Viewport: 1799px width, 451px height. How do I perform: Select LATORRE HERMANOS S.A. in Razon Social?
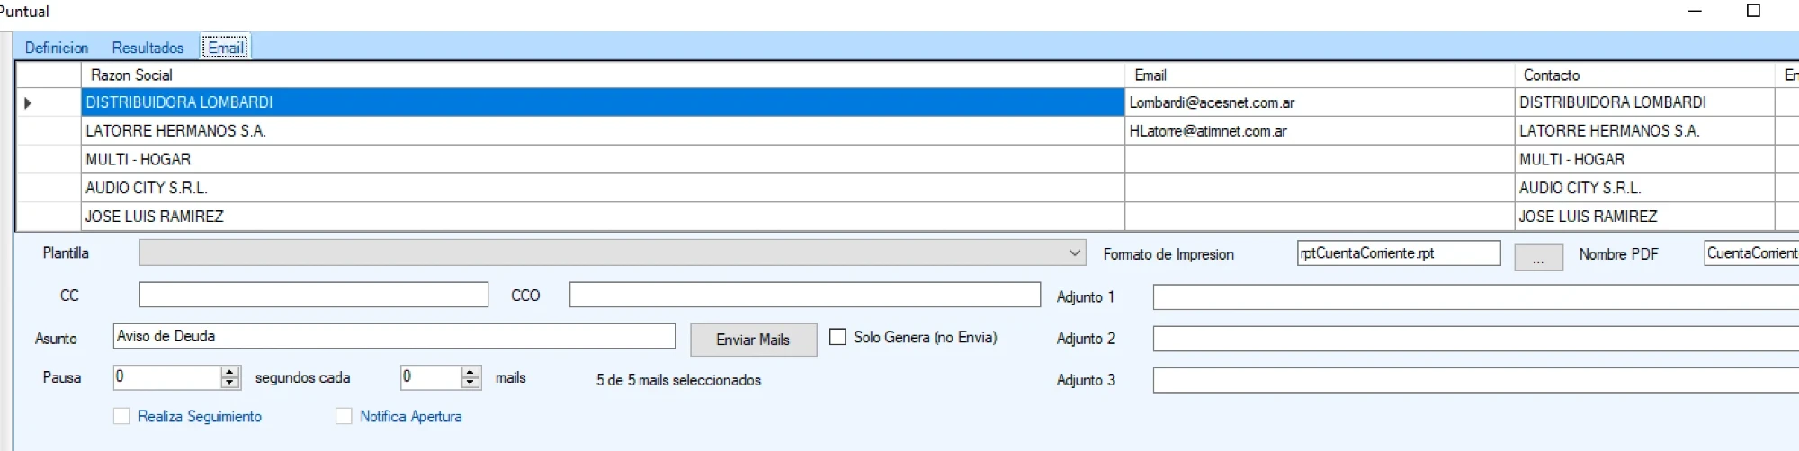[x=603, y=131]
